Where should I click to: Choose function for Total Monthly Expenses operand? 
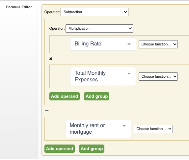pos(158,76)
